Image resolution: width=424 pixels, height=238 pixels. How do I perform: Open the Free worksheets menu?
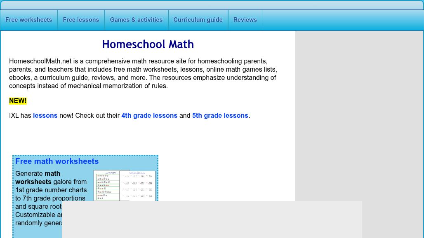pos(28,20)
